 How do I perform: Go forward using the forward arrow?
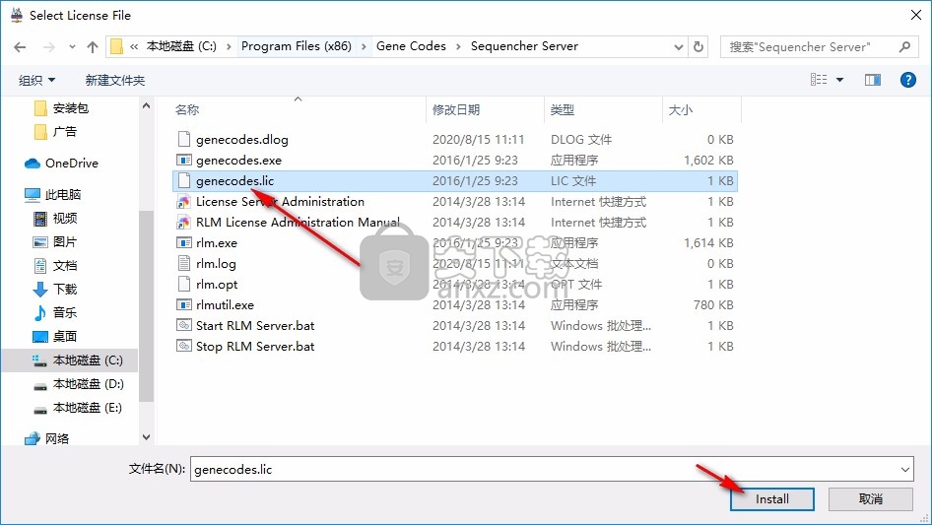[x=49, y=47]
